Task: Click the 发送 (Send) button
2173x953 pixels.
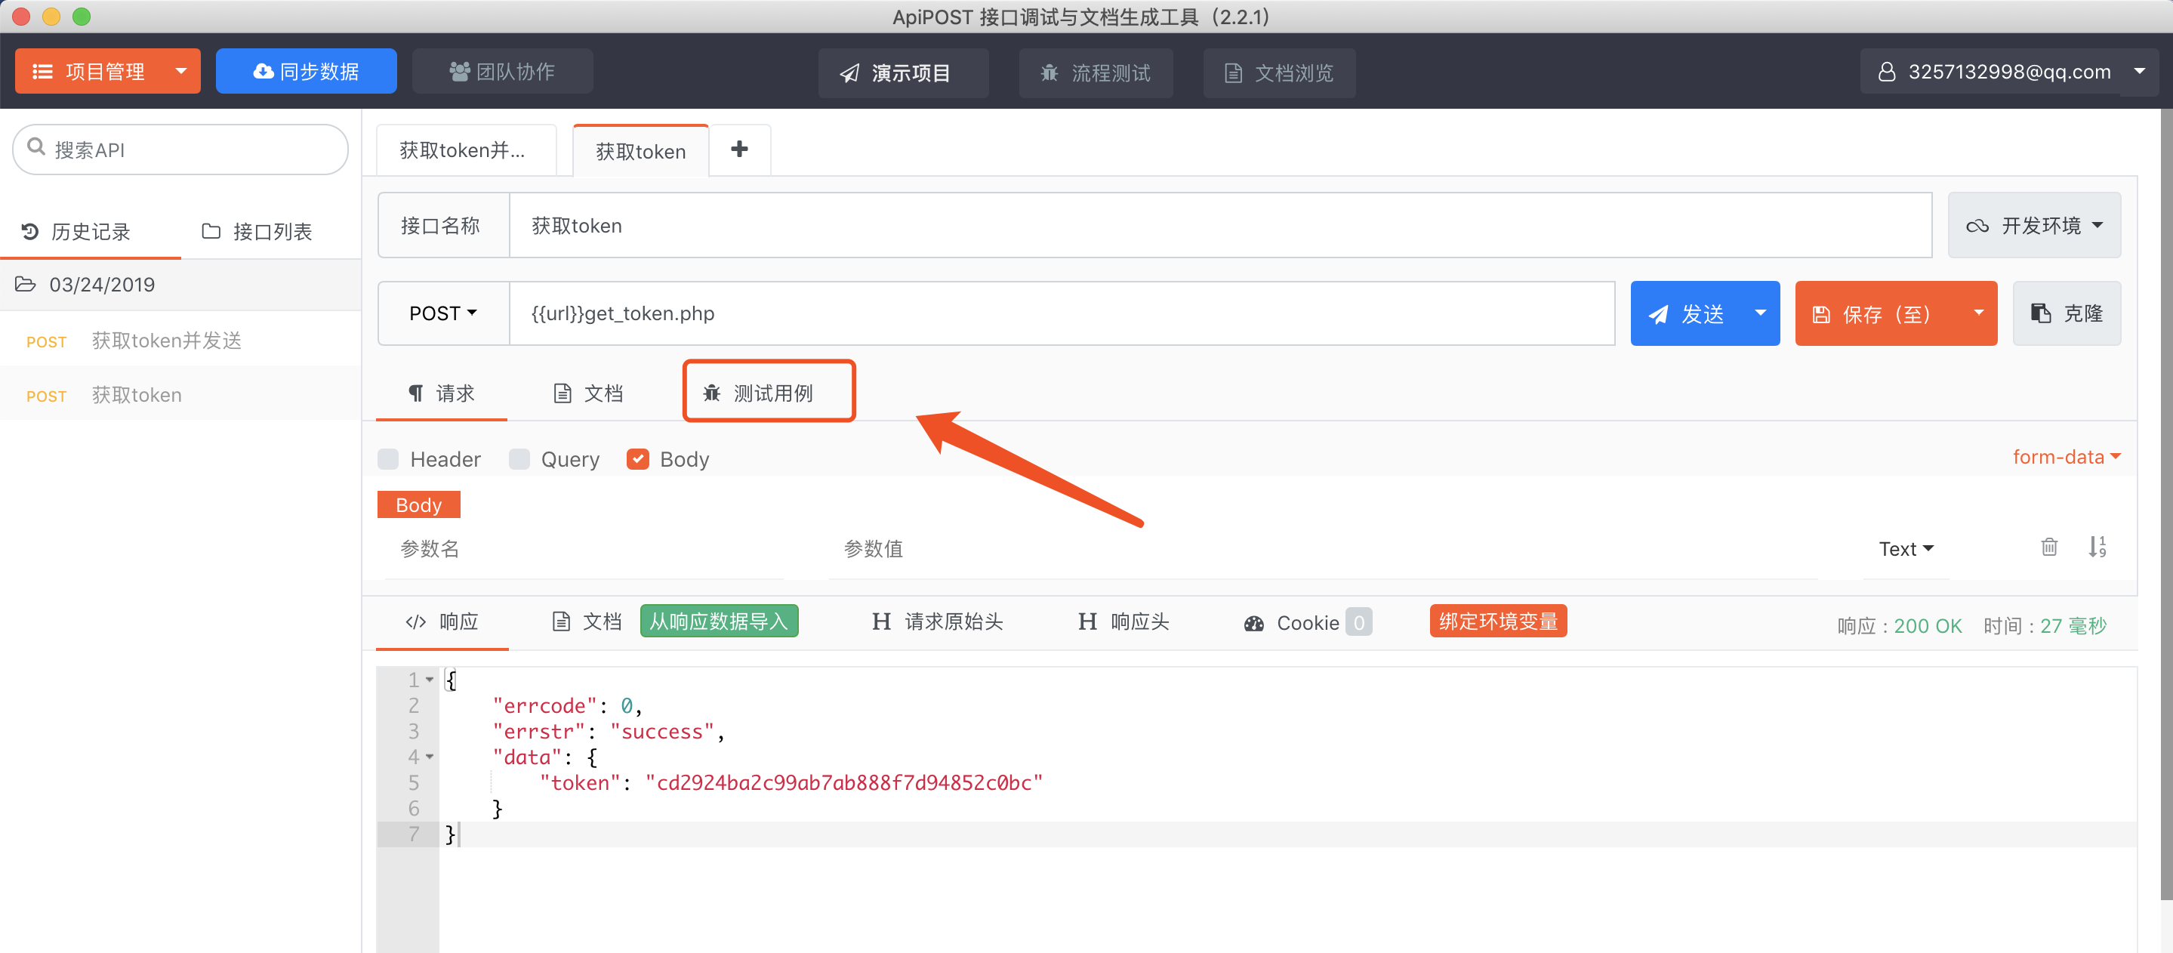Action: click(1692, 312)
